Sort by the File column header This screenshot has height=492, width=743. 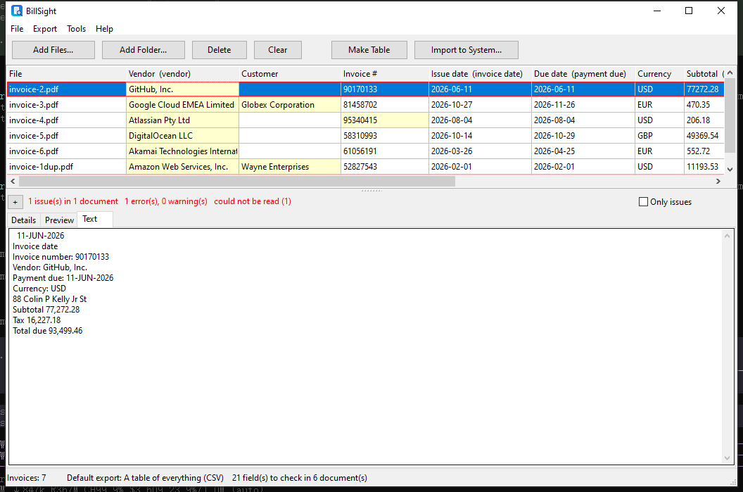(66, 74)
